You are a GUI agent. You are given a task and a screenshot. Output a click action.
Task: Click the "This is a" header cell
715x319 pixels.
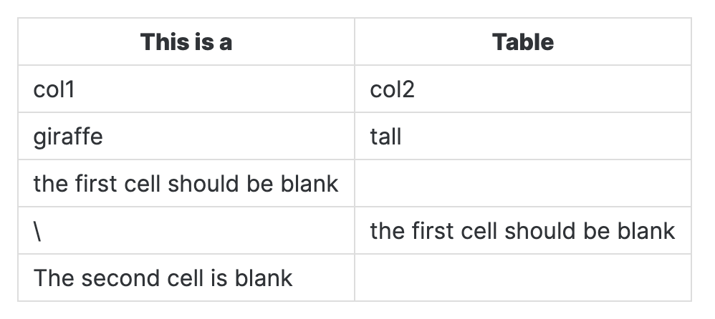(x=186, y=42)
